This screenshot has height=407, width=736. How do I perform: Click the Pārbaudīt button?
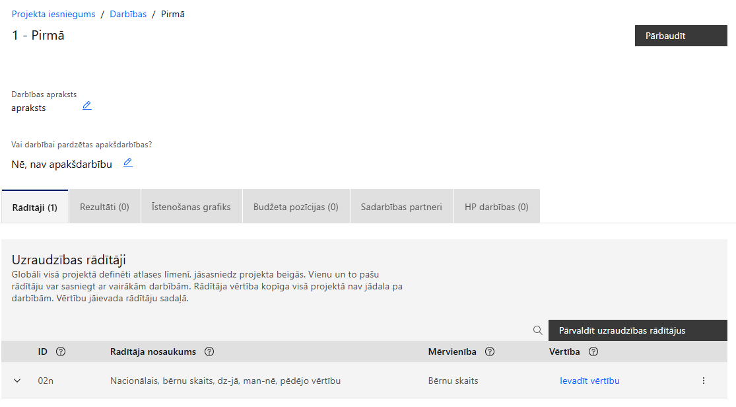pyautogui.click(x=681, y=36)
